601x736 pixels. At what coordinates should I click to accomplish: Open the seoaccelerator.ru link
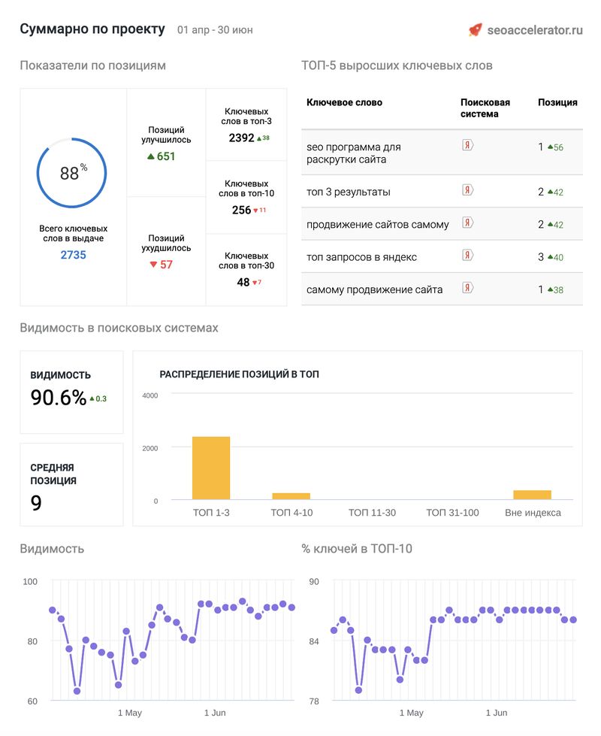pyautogui.click(x=534, y=30)
